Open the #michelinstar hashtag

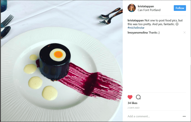click(x=136, y=28)
